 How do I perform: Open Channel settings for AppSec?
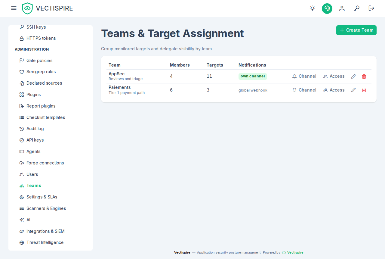(304, 76)
